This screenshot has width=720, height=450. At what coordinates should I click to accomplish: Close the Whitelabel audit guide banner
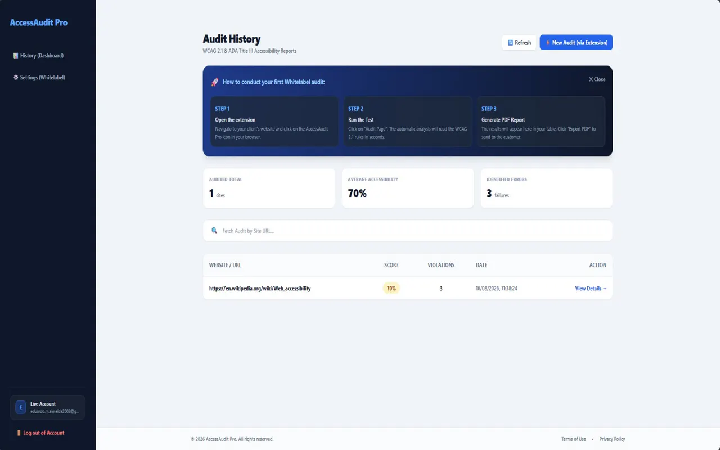[597, 79]
